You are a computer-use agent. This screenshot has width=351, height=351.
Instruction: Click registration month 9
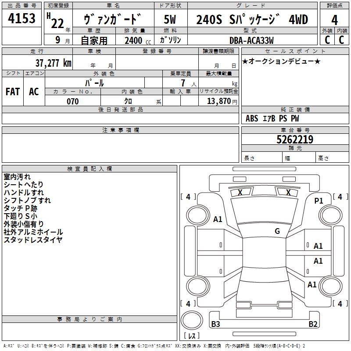58,40
